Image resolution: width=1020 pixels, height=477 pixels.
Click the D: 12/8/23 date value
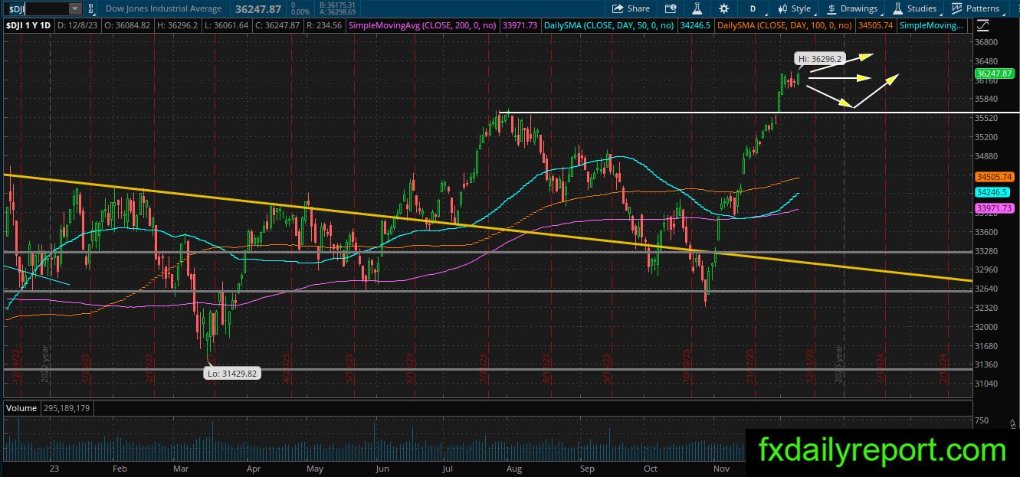pyautogui.click(x=79, y=25)
